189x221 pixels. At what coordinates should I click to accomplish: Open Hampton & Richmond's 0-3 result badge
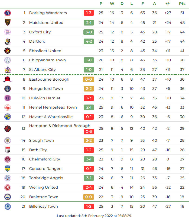[x=89, y=132]
